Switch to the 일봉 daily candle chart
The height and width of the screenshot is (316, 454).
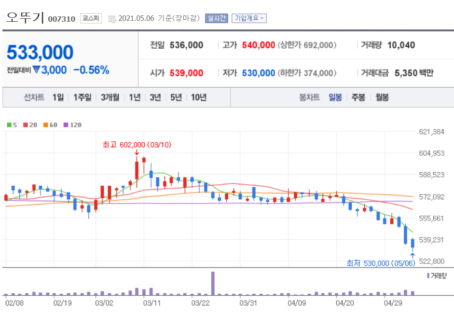click(335, 97)
